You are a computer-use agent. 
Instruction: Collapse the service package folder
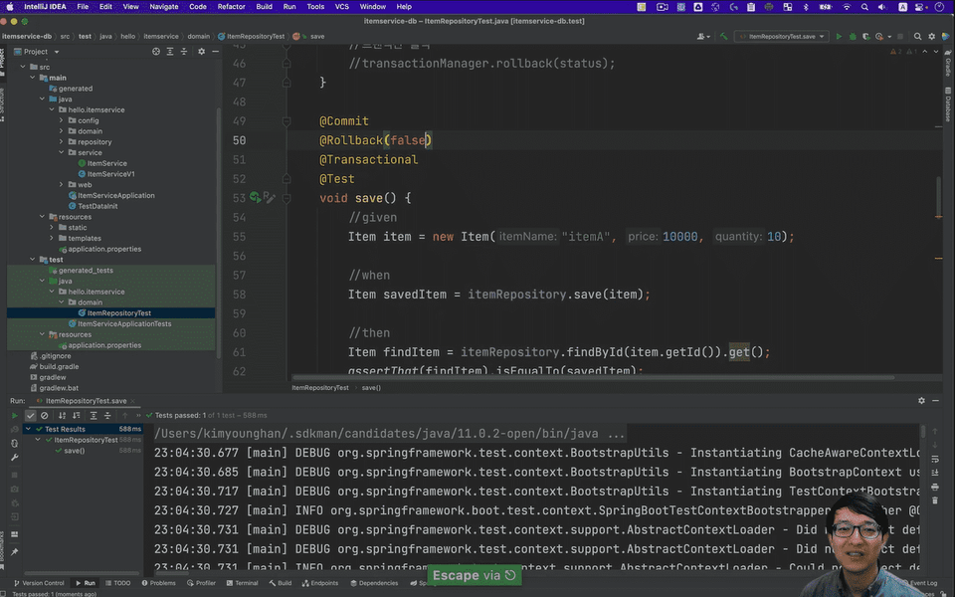click(x=61, y=152)
